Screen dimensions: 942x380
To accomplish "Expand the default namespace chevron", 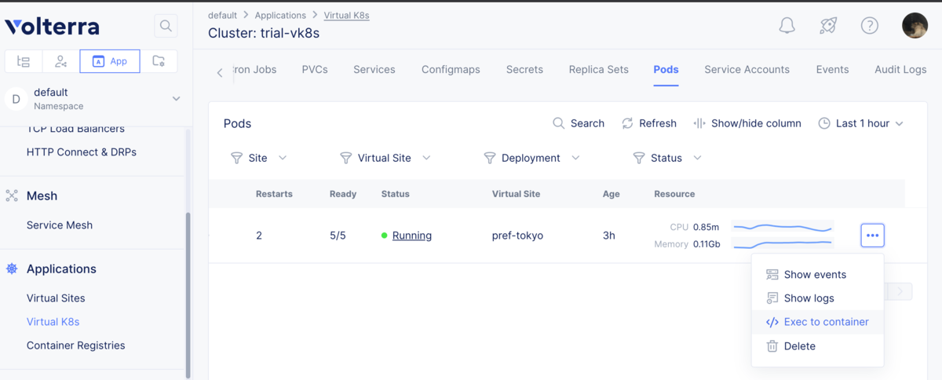I will click(176, 99).
